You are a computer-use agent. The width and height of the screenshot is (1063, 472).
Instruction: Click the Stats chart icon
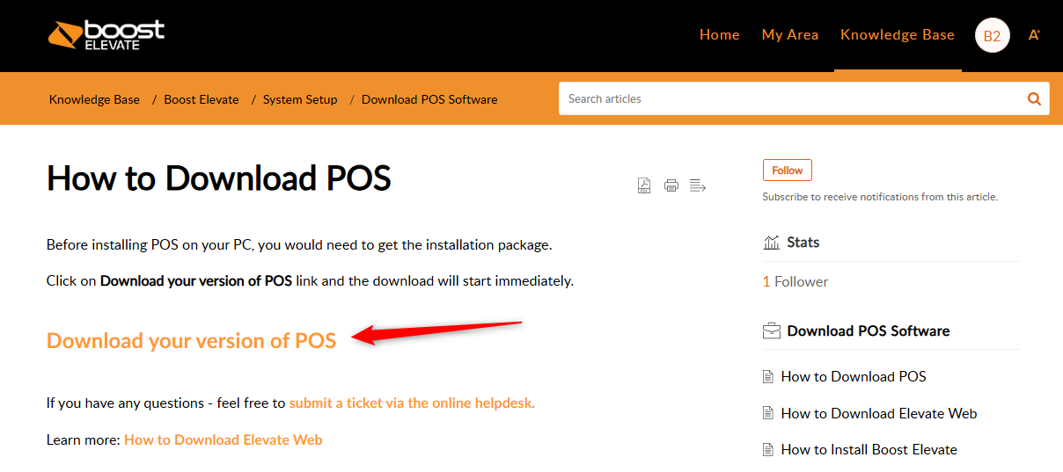[x=772, y=243]
